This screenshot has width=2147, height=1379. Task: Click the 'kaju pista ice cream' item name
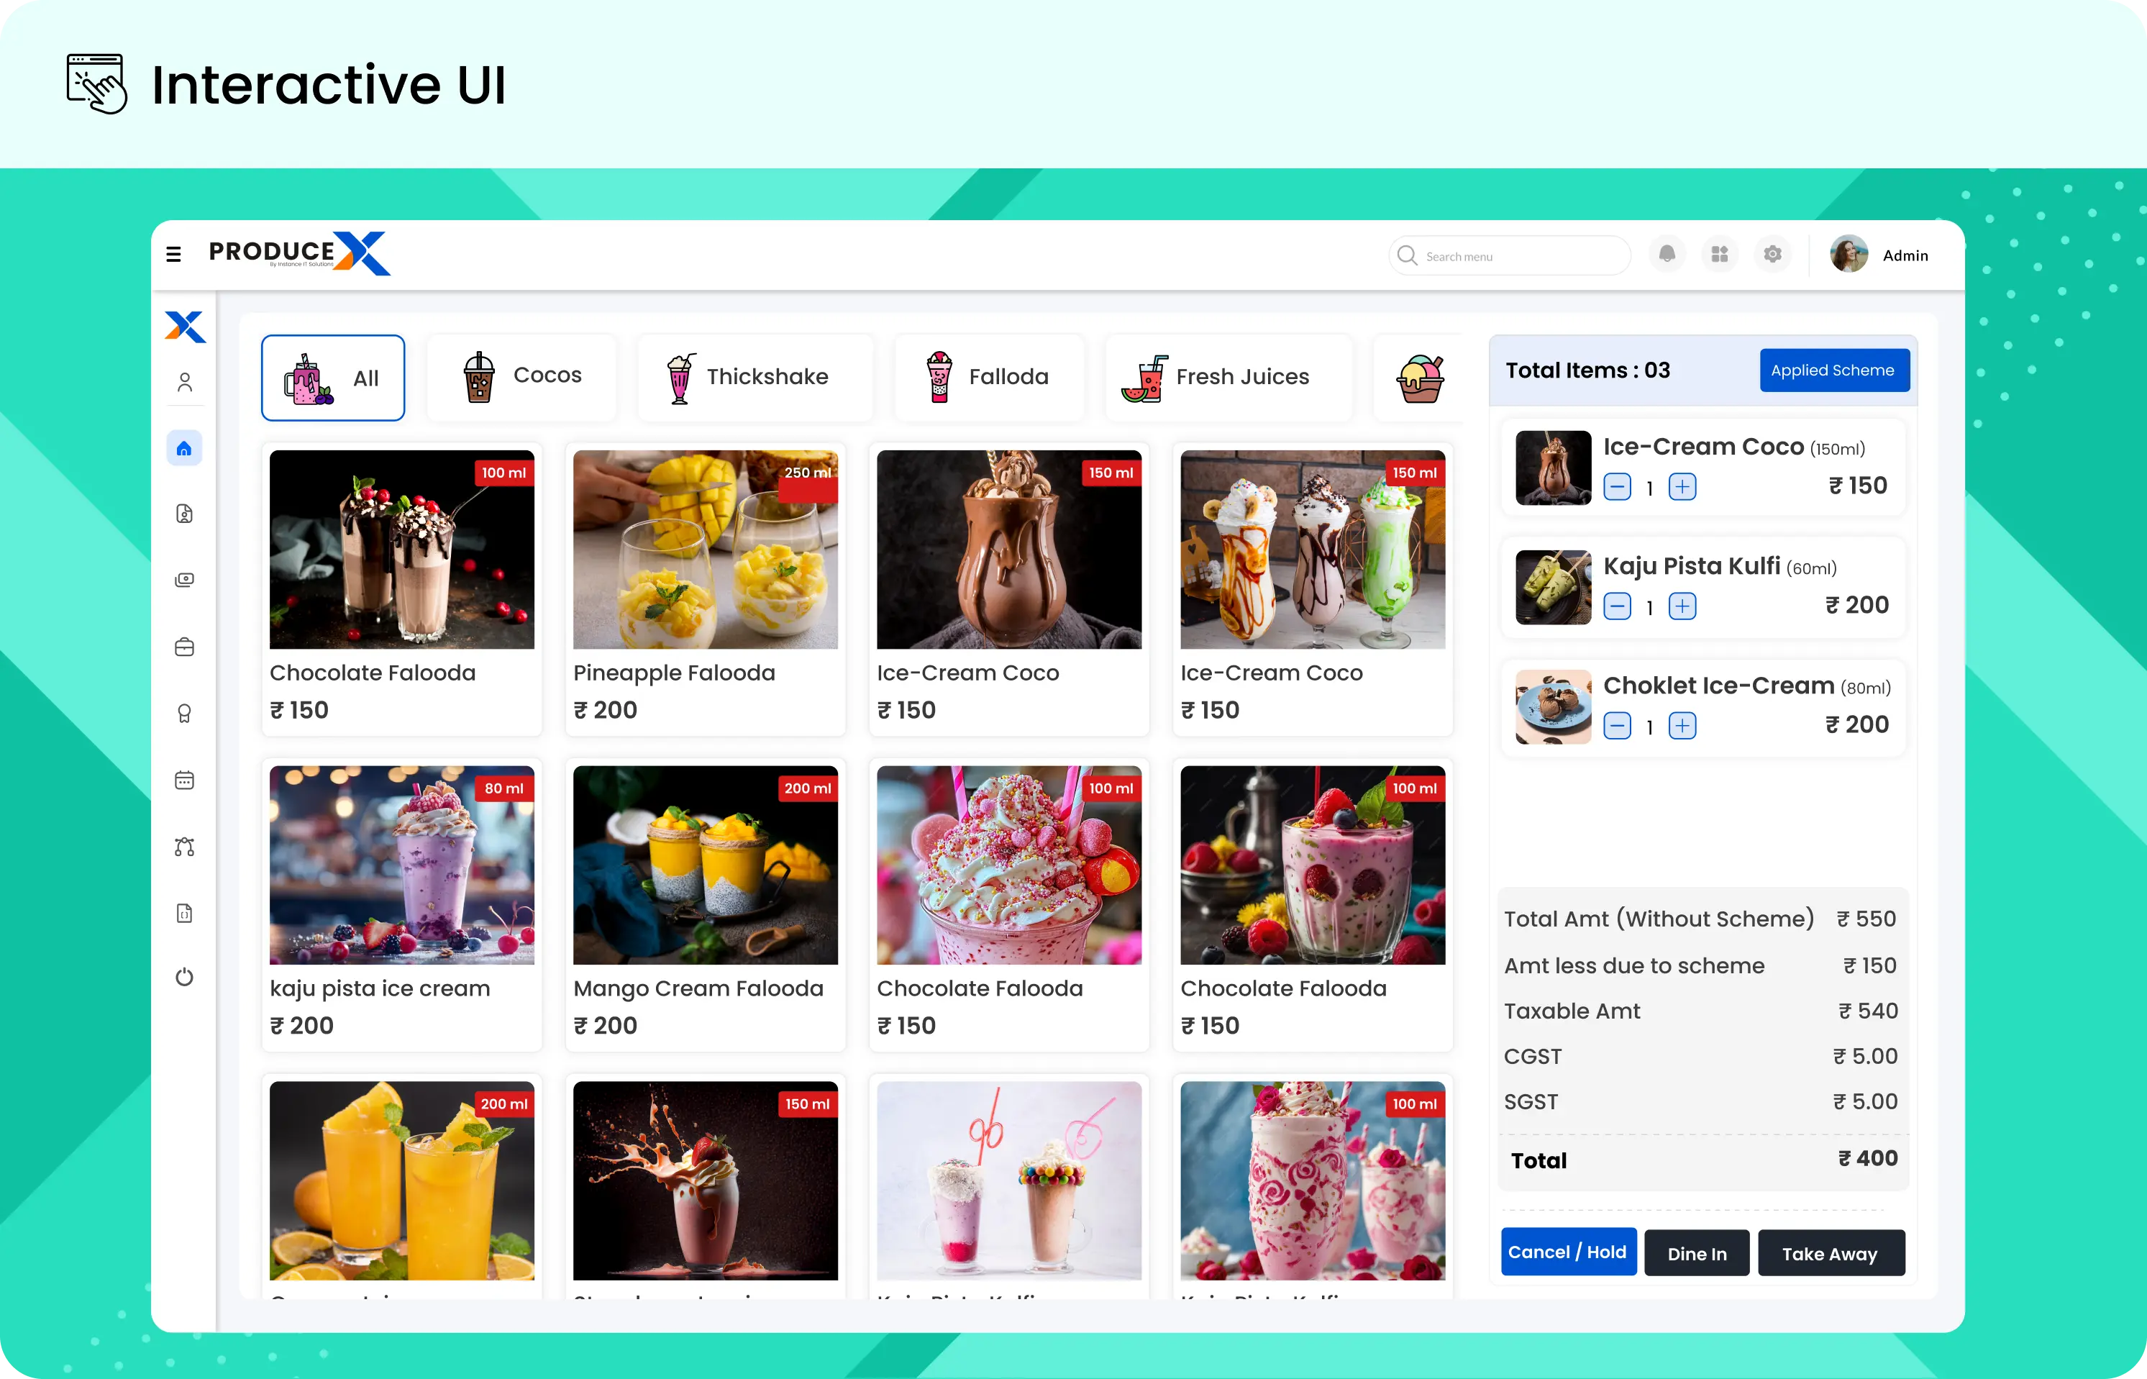click(x=380, y=988)
